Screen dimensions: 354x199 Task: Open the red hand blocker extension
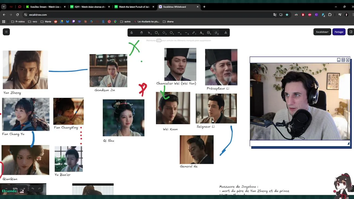(x=303, y=15)
